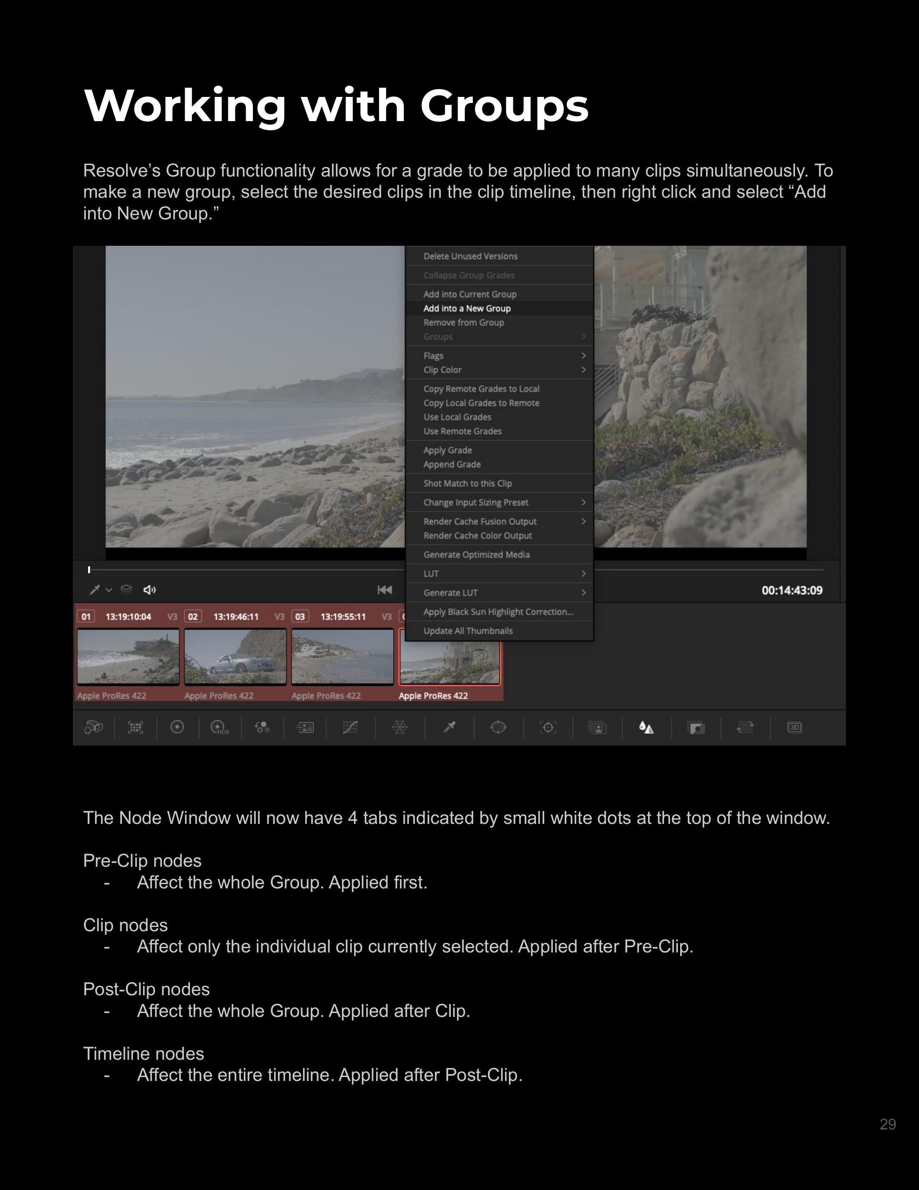This screenshot has width=919, height=1190.
Task: Select Shot Match to this Clip
Action: coord(468,483)
